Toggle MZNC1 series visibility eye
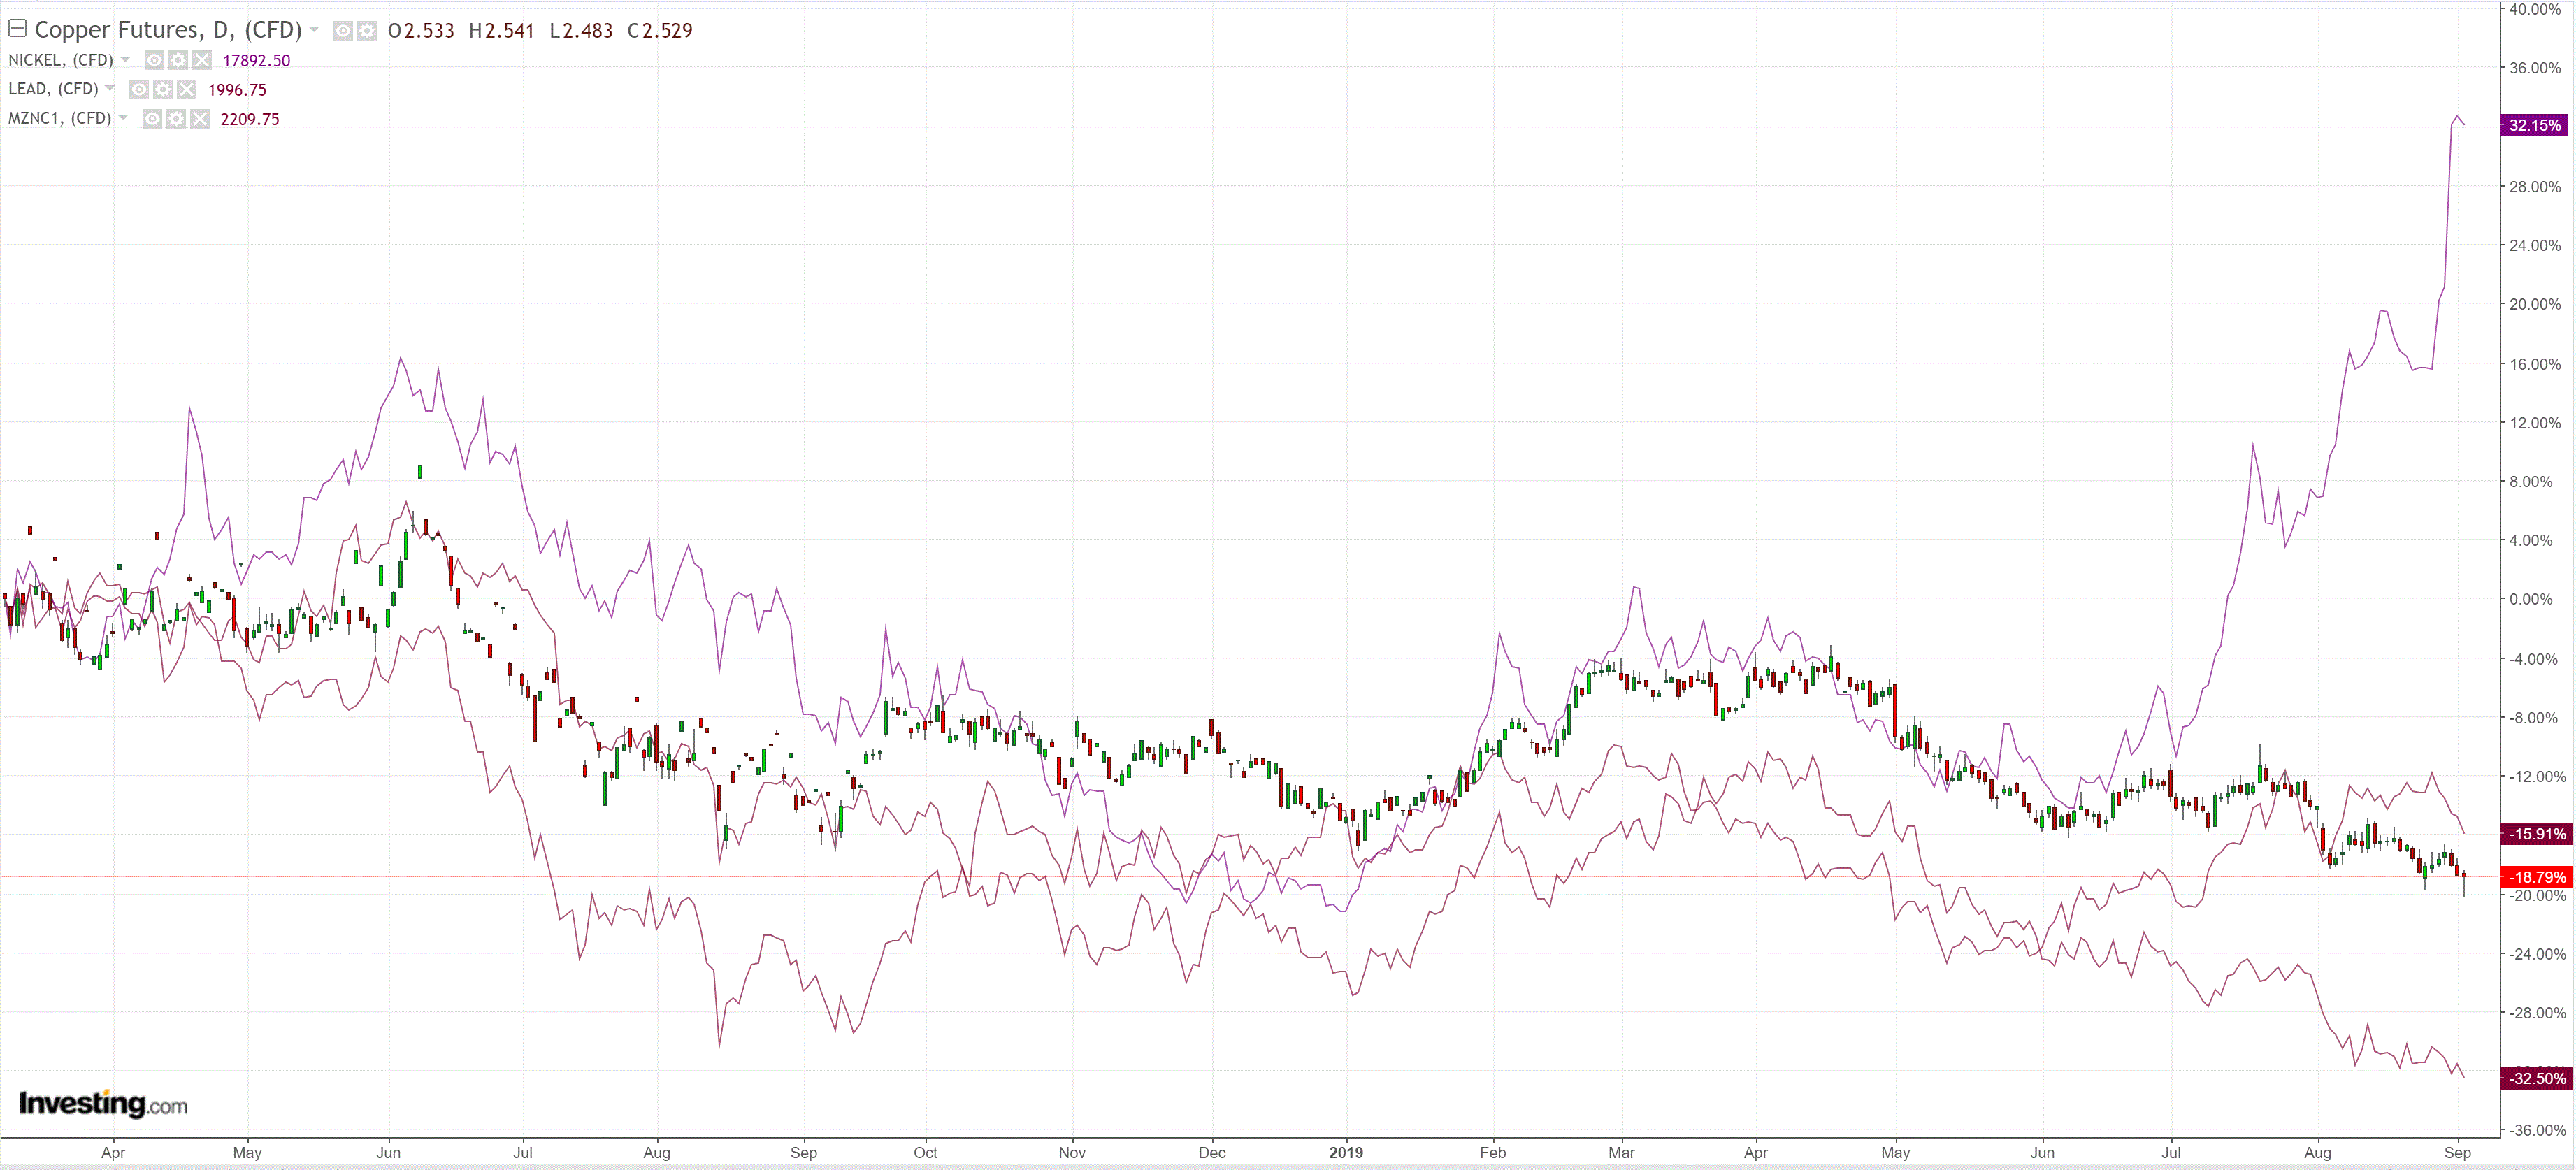 (152, 119)
